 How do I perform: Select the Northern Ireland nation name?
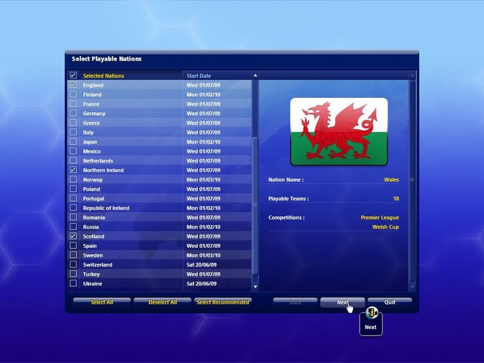[103, 170]
